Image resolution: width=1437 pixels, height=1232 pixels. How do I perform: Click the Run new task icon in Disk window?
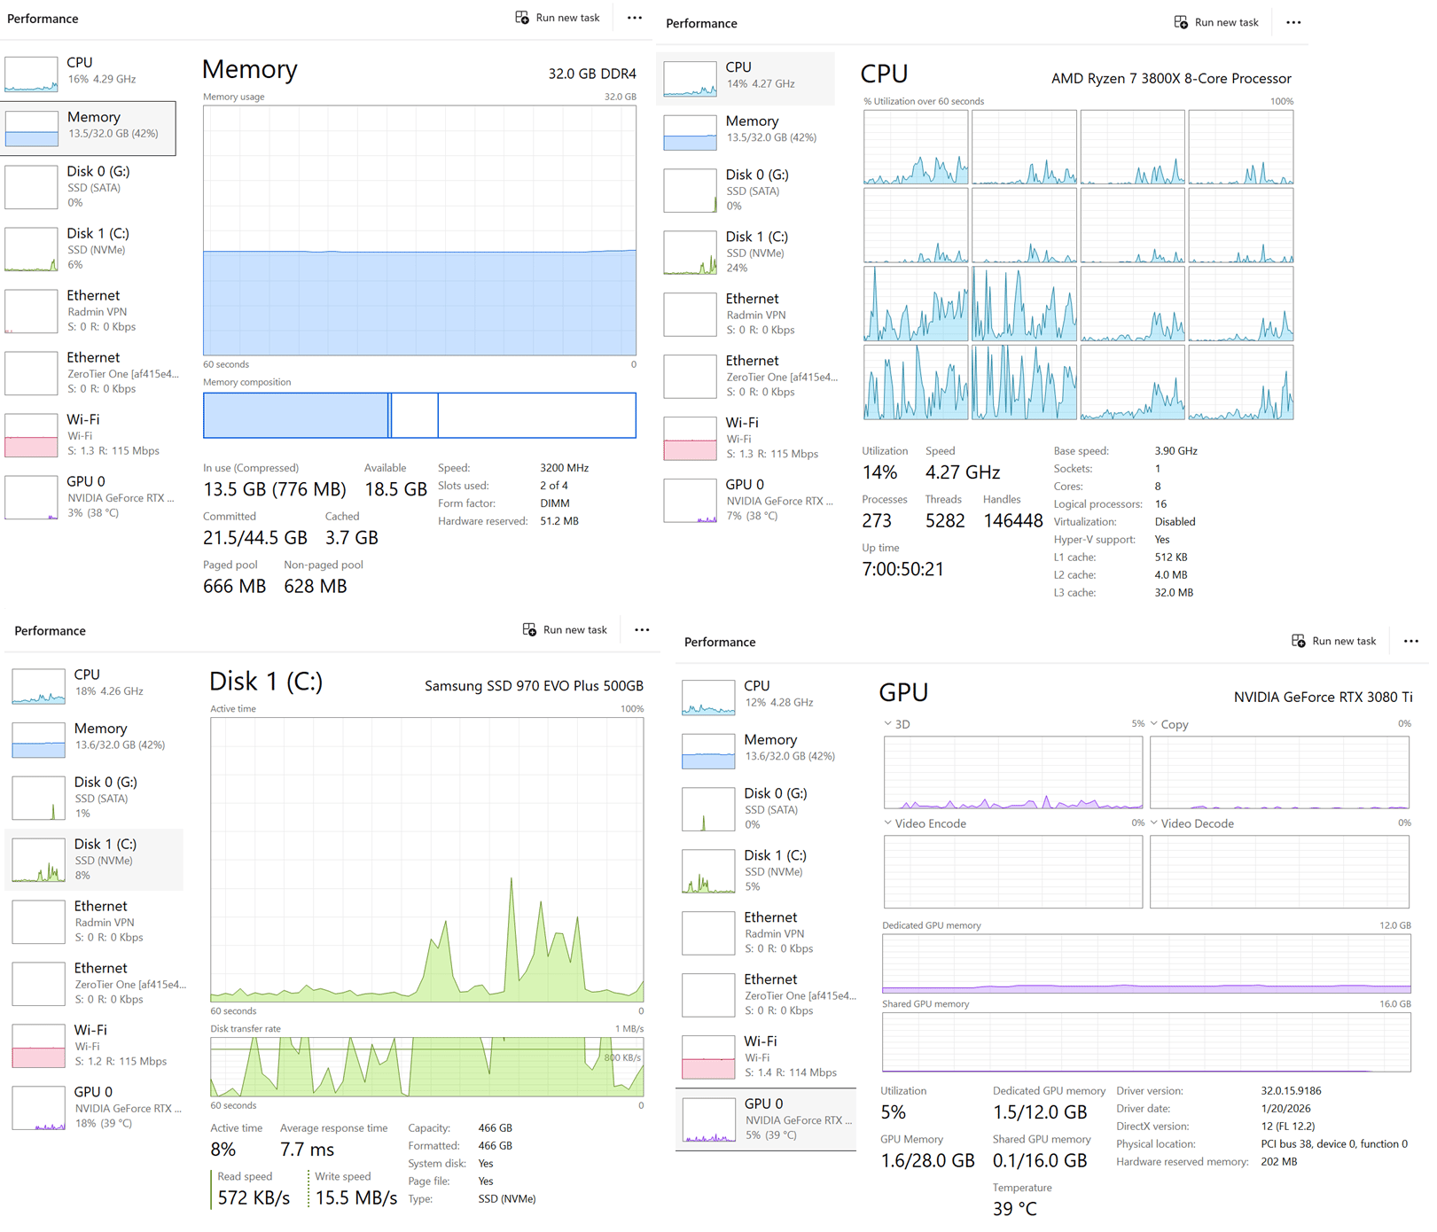[x=529, y=630]
